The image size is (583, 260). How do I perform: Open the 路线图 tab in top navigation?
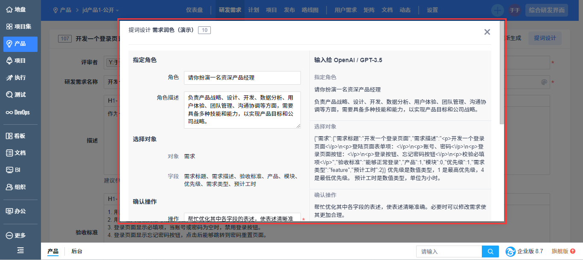click(310, 10)
